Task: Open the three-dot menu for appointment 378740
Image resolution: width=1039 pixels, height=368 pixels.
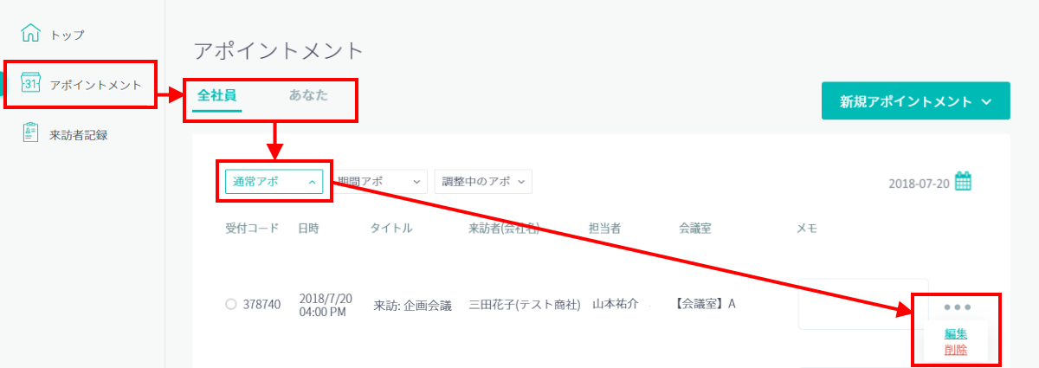Action: click(x=958, y=307)
